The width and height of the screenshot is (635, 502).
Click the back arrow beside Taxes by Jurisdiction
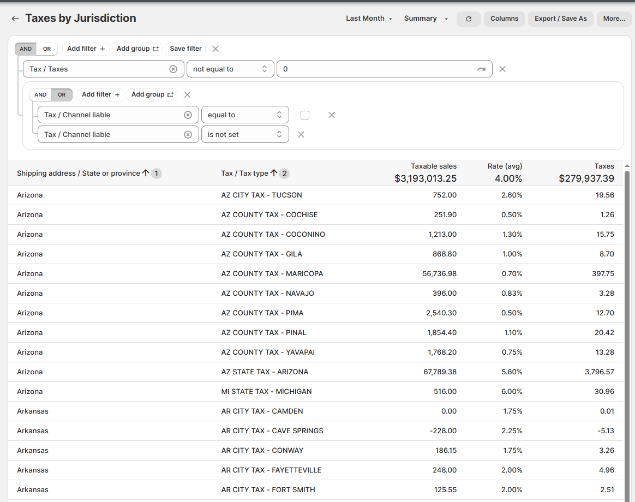[x=15, y=19]
